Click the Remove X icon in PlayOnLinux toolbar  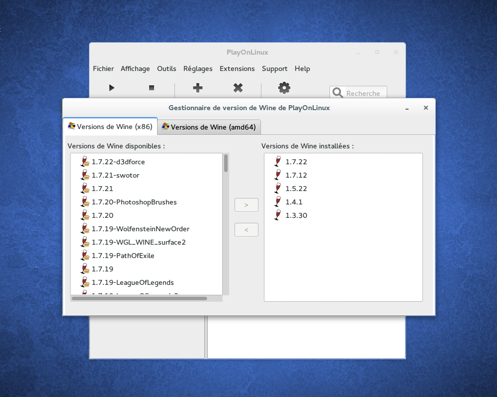[x=238, y=88]
